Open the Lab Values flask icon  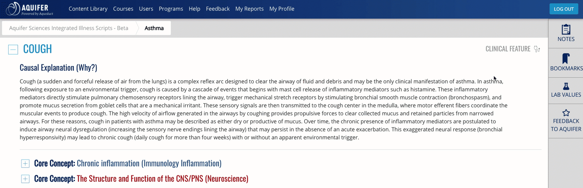pos(566,86)
